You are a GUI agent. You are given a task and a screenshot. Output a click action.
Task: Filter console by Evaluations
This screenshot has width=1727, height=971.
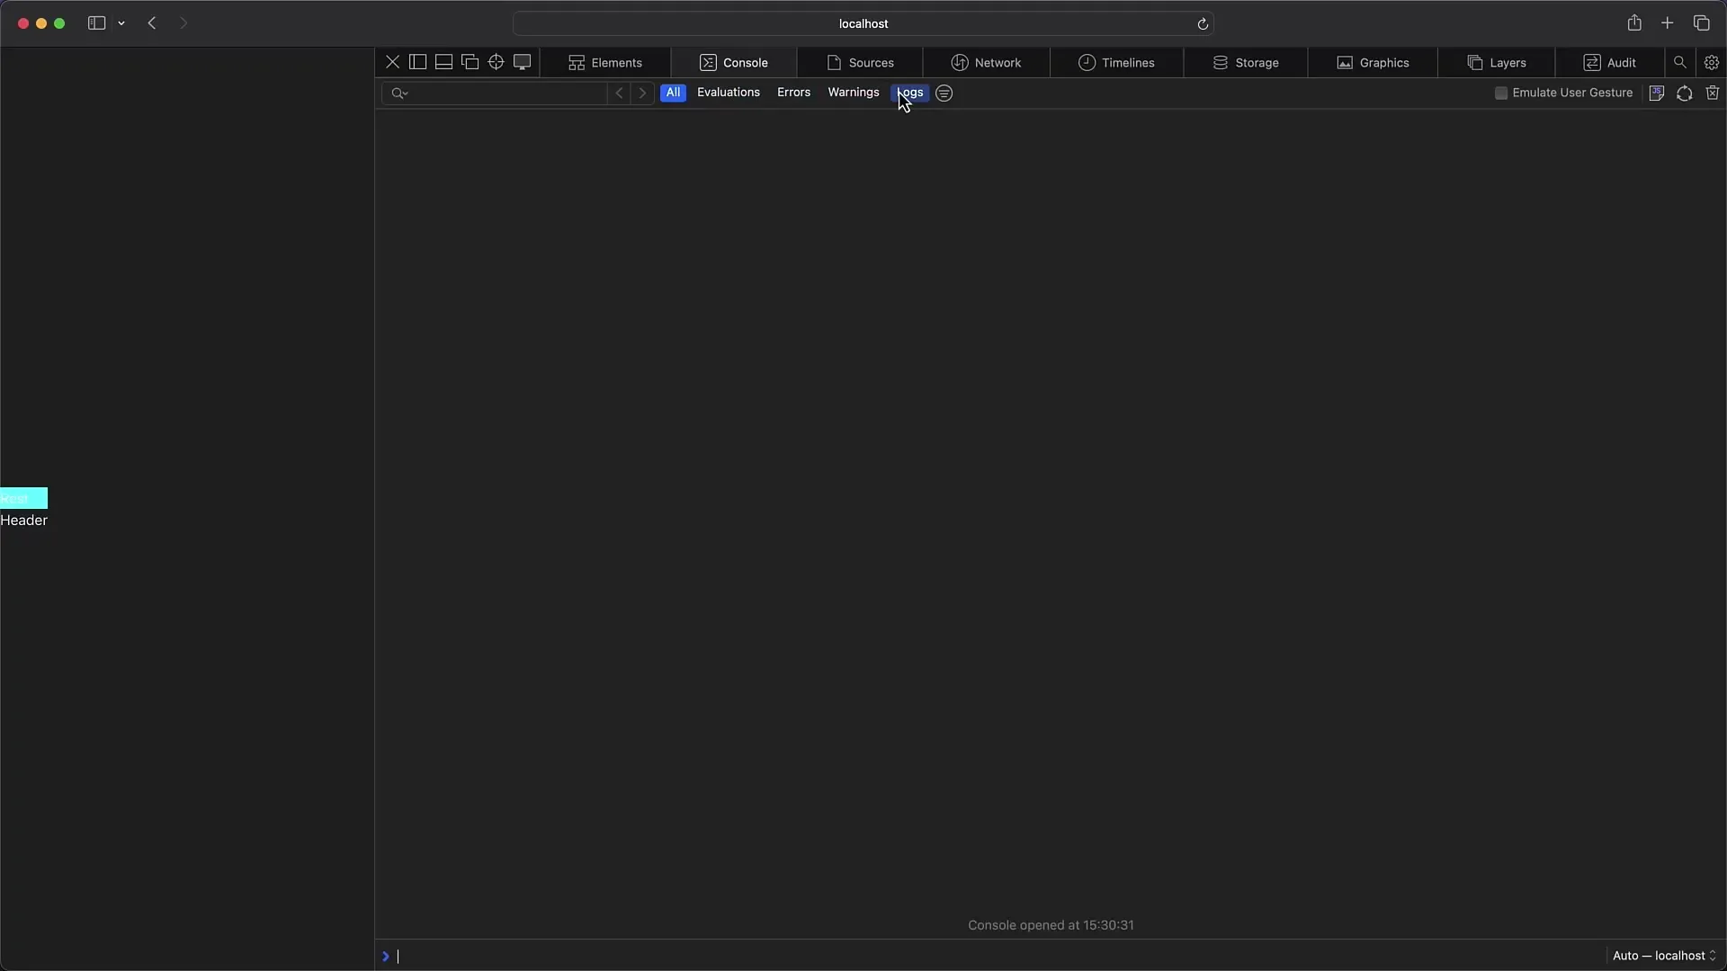(x=729, y=93)
